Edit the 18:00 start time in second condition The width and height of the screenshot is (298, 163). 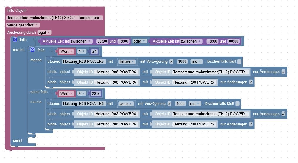click(x=212, y=41)
